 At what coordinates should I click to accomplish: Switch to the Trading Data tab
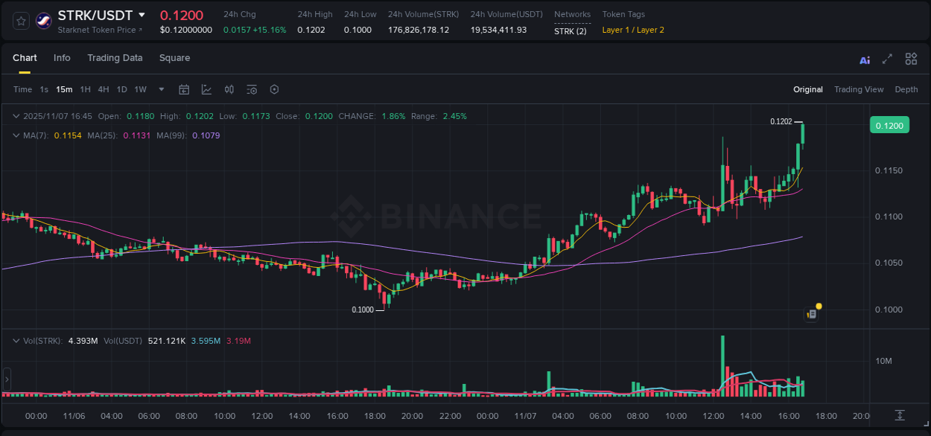pos(115,58)
